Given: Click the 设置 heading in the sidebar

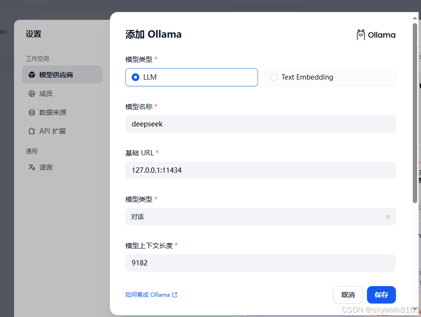Looking at the screenshot, I should click(x=34, y=34).
